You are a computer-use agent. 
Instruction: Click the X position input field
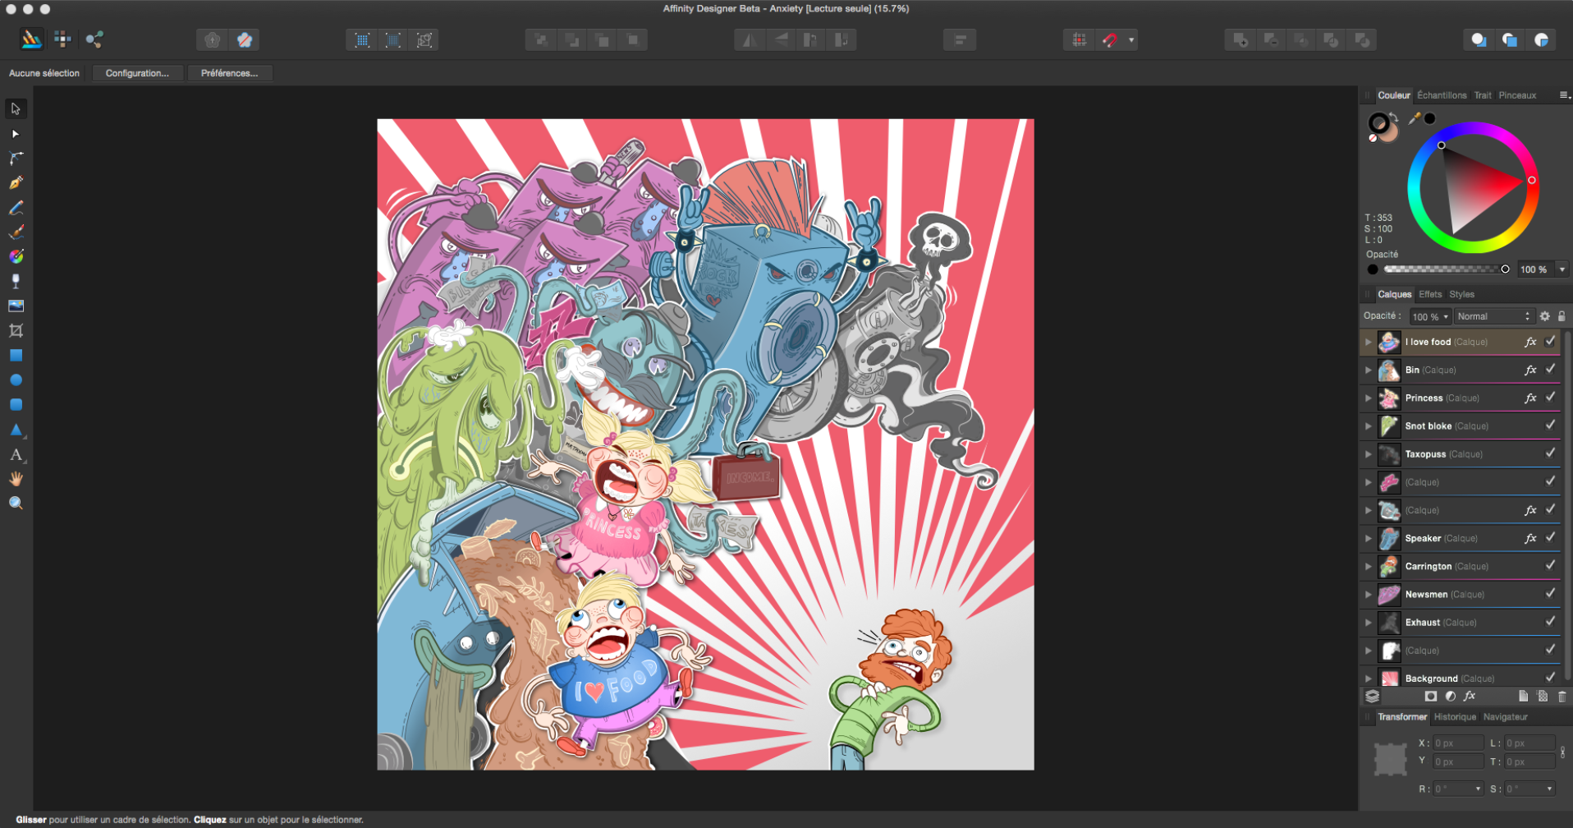click(x=1458, y=743)
